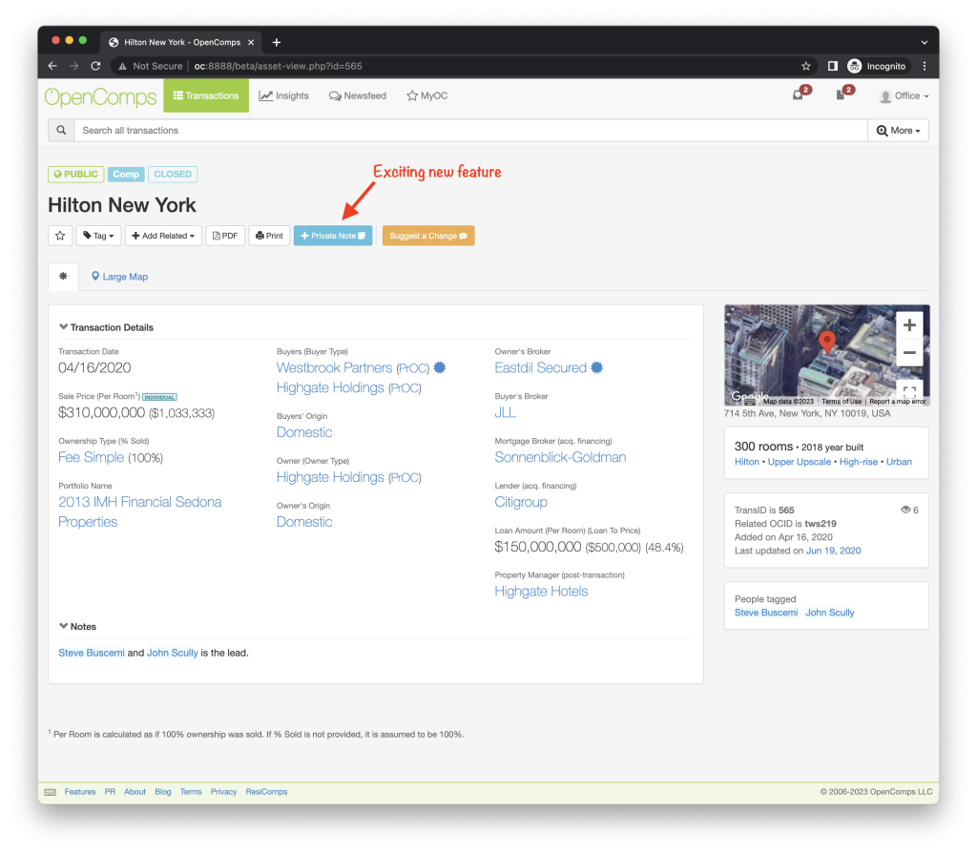The width and height of the screenshot is (977, 854).
Task: Print the transaction
Action: tap(269, 236)
